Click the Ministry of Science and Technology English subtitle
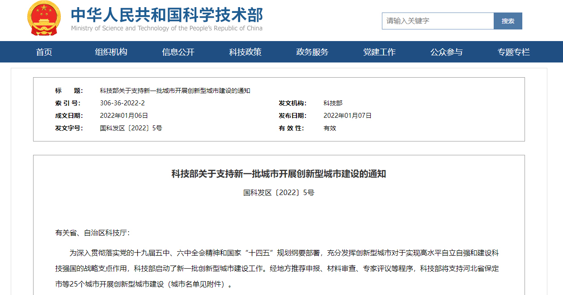This screenshot has height=295, width=563. tap(167, 28)
